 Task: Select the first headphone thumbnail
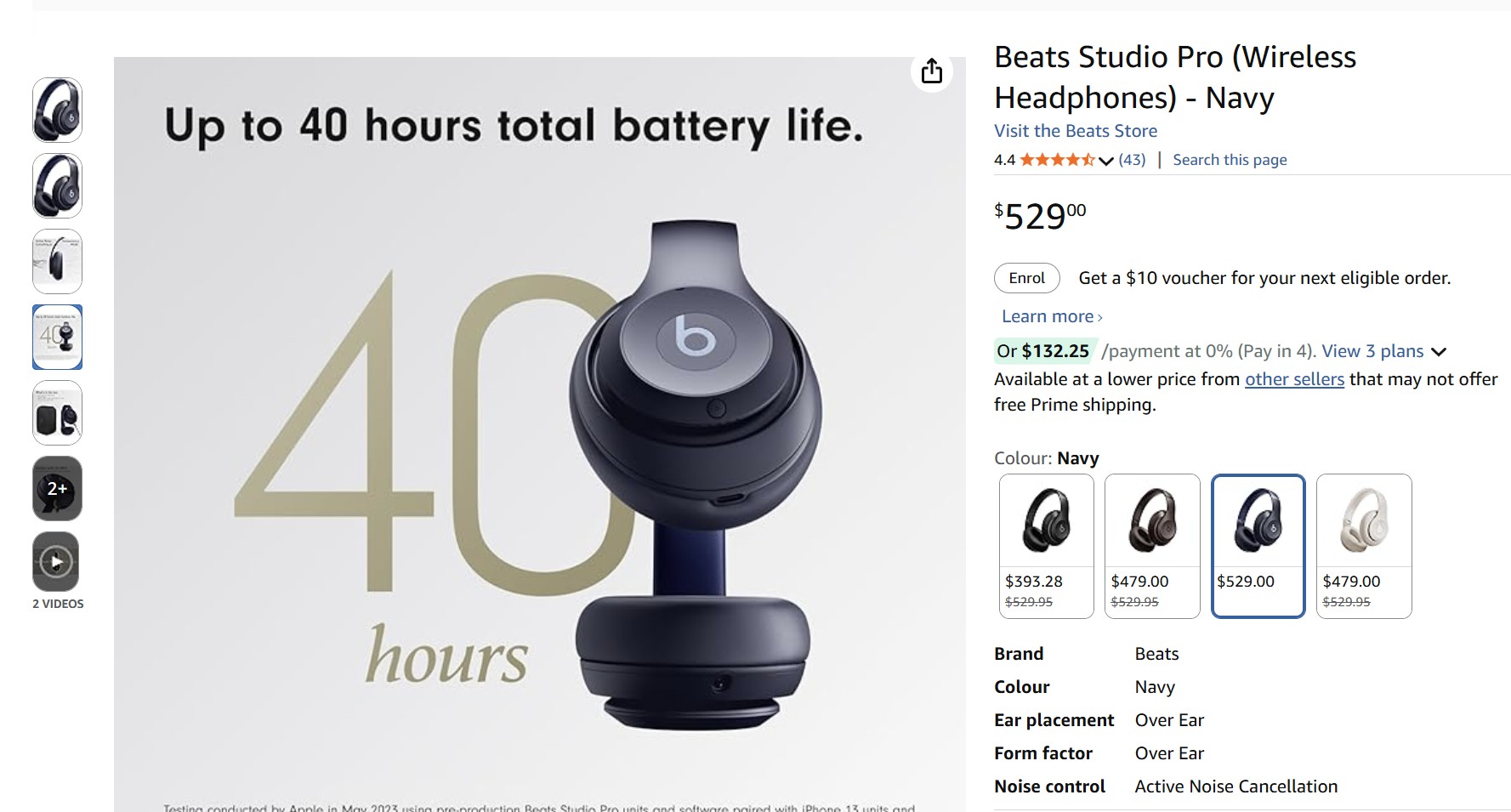(x=57, y=110)
